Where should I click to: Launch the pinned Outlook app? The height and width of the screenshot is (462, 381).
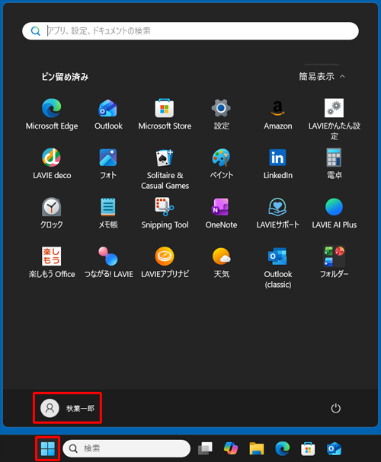click(108, 114)
